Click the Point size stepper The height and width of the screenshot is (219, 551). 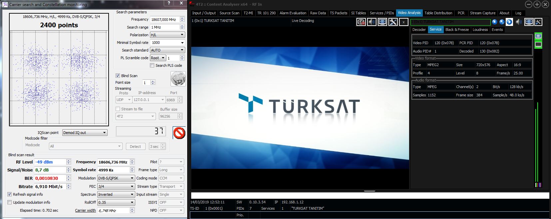click(x=153, y=82)
